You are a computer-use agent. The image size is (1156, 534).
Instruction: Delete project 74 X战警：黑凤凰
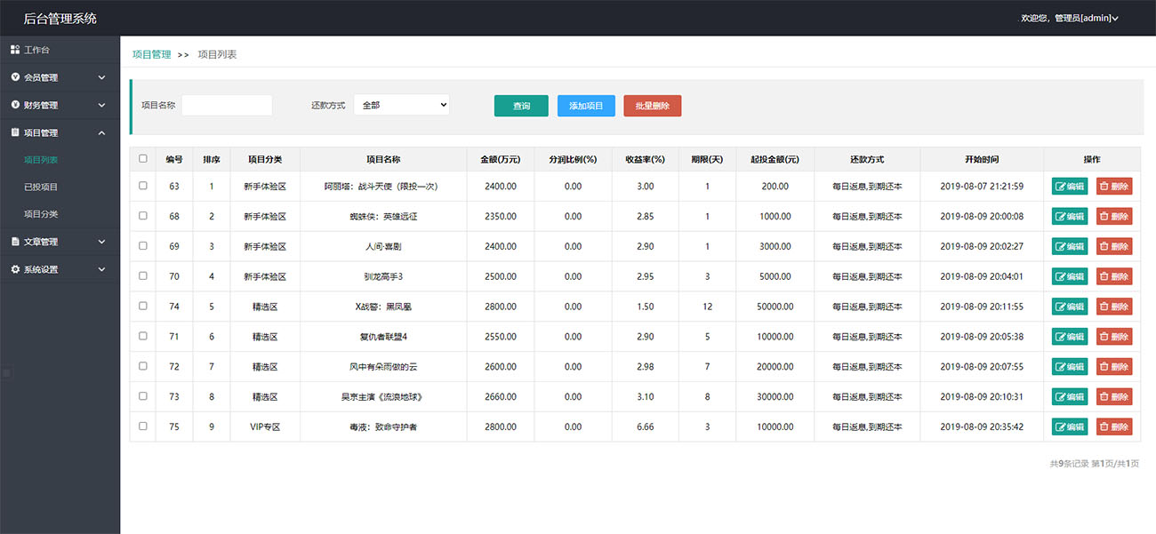pyautogui.click(x=1114, y=307)
